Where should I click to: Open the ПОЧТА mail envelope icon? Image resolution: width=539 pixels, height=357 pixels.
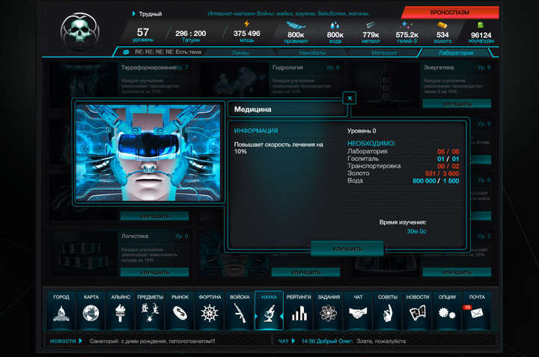(x=477, y=311)
